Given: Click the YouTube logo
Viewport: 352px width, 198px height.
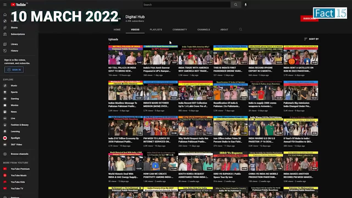Looking at the screenshot, I should pyautogui.click(x=18, y=5).
